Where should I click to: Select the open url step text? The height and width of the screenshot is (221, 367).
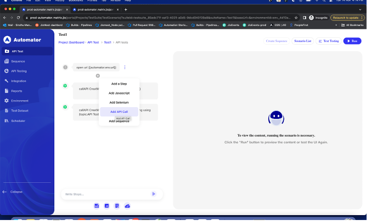(x=96, y=67)
